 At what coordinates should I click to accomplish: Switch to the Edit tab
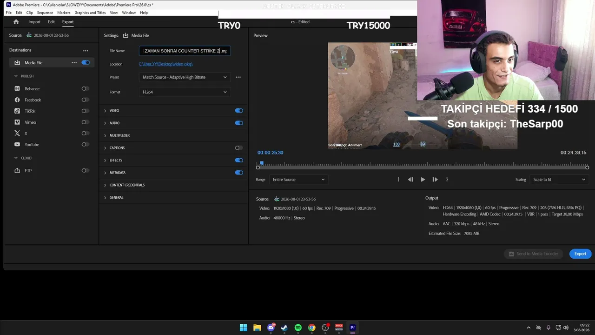51,22
